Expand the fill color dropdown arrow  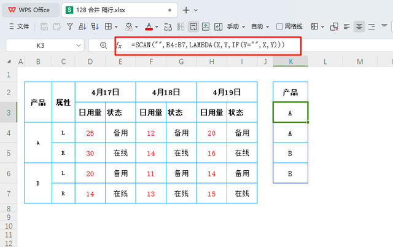click(x=136, y=26)
